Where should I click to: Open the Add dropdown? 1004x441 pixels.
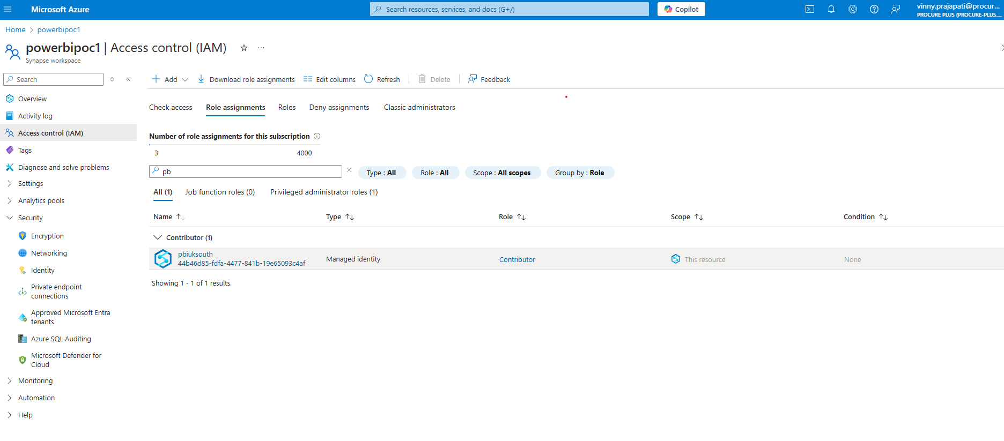pos(170,79)
